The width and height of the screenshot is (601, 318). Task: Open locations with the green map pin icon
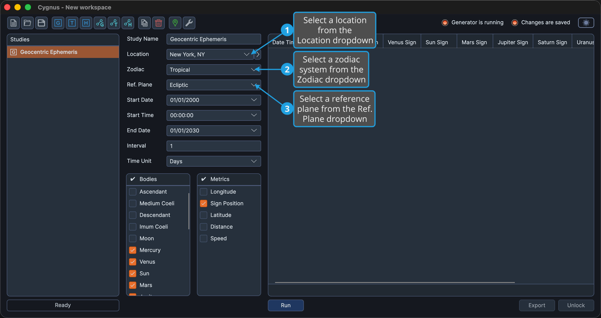(175, 23)
